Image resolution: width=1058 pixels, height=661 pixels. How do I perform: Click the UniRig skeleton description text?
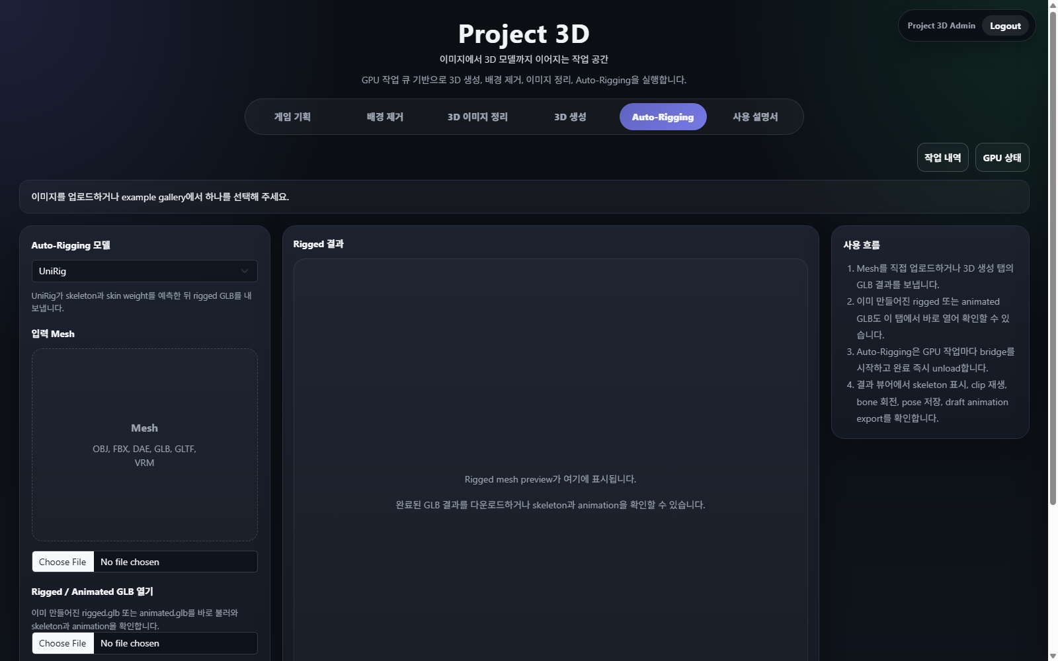(x=142, y=302)
